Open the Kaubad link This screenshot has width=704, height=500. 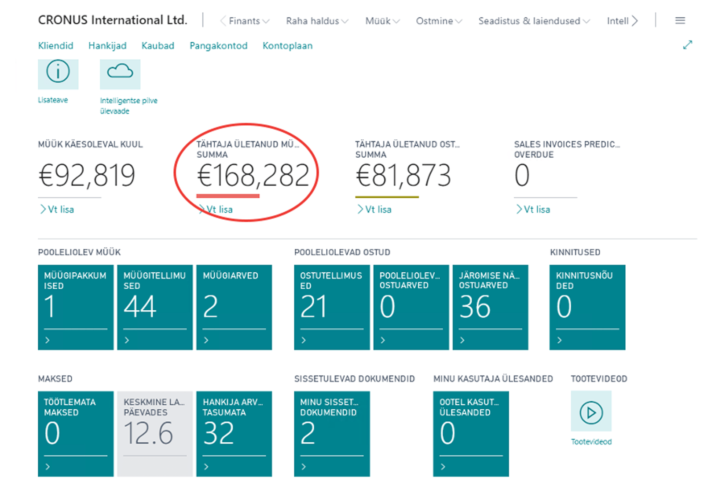pyautogui.click(x=158, y=46)
